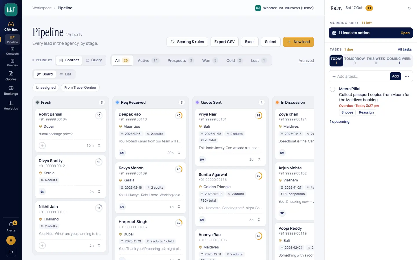Toggle the Unassigned filter chip

coord(46,88)
